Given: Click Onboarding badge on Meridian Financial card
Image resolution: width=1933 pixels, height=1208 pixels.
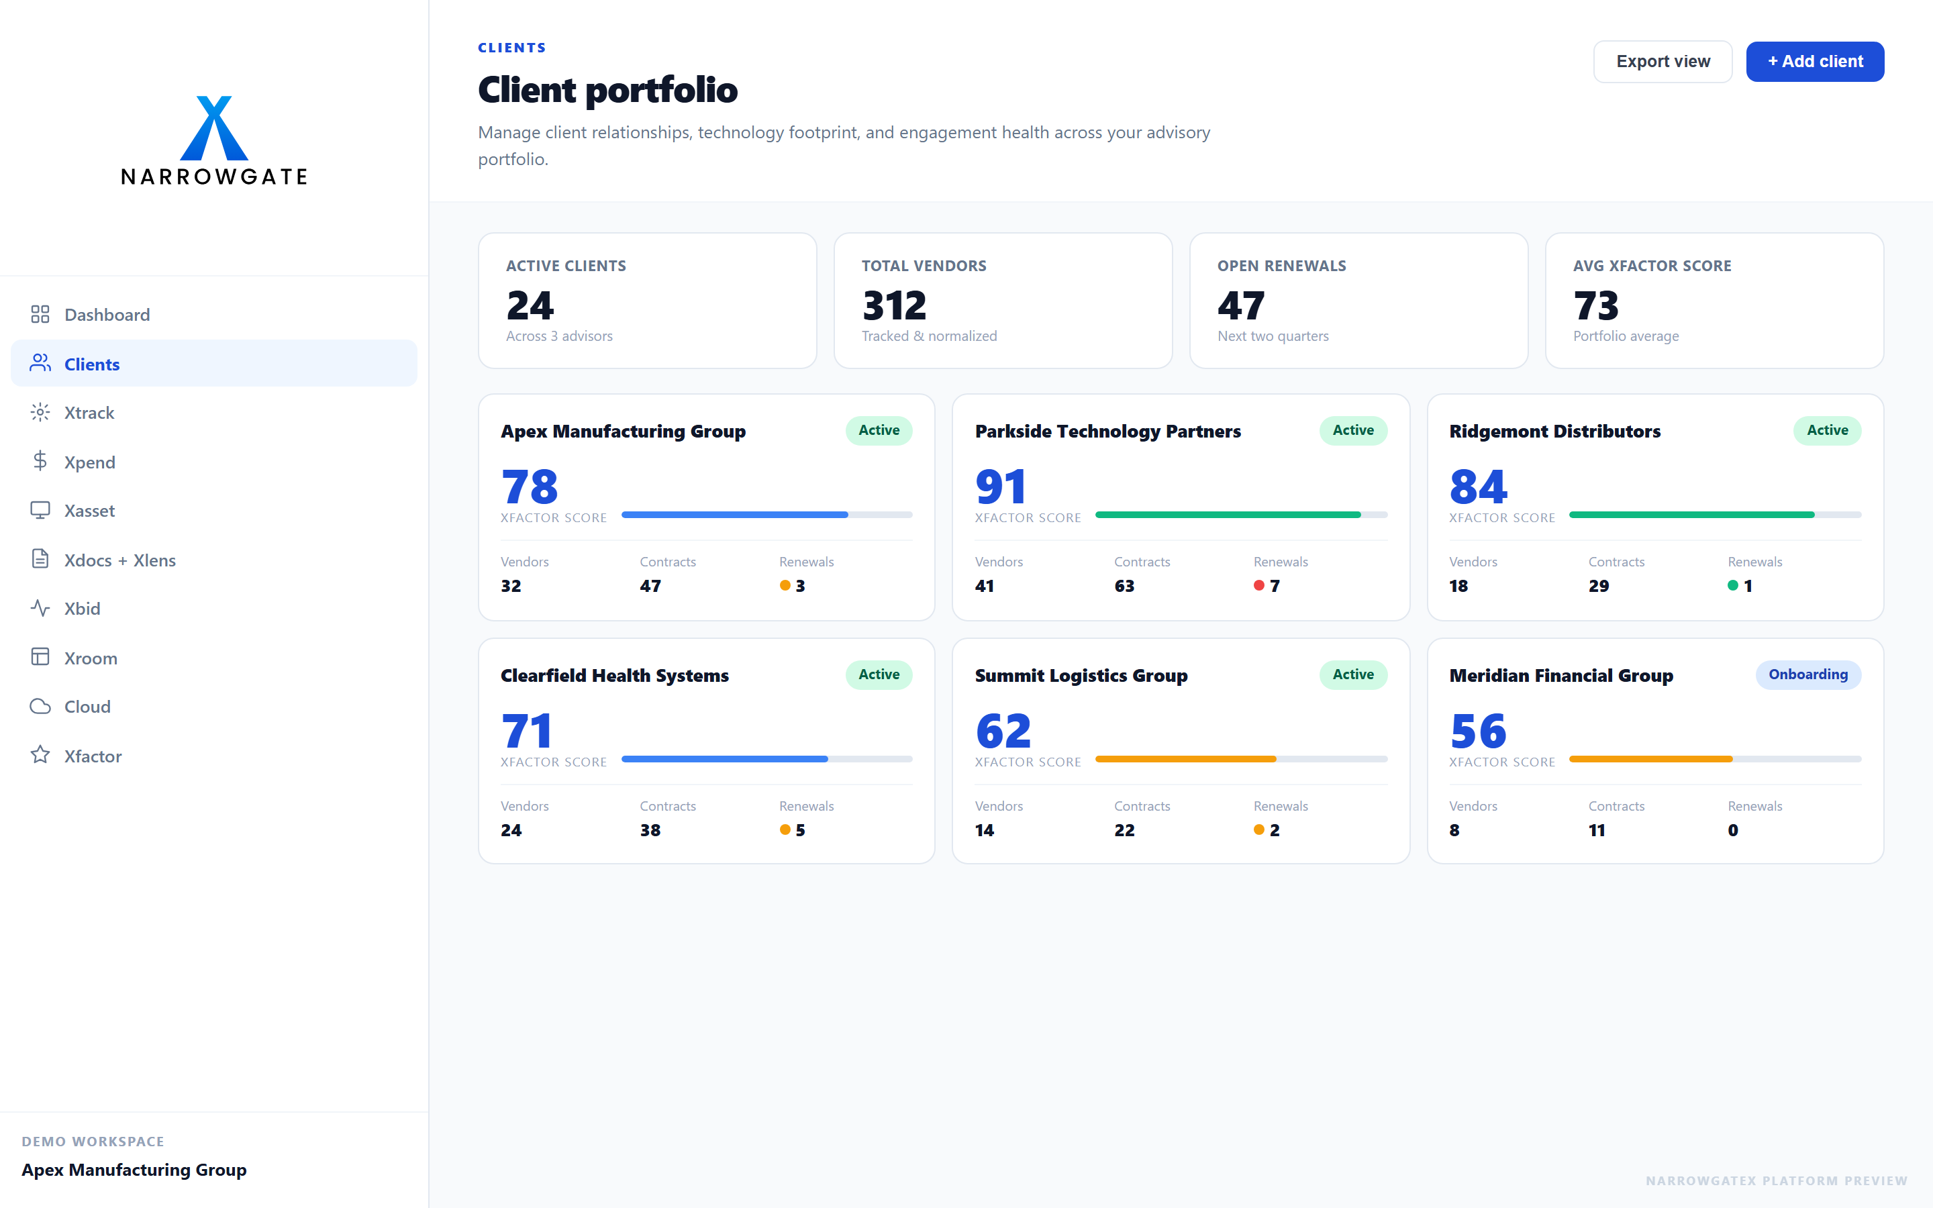Looking at the screenshot, I should tap(1807, 675).
